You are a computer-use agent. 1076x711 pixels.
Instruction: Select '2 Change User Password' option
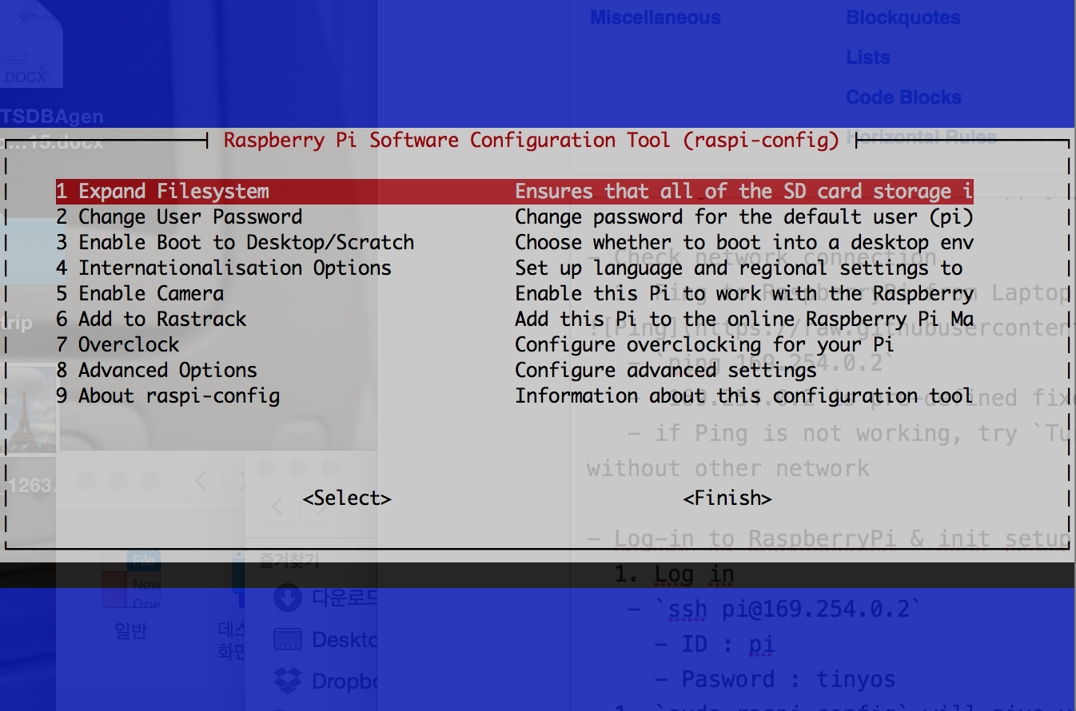(x=179, y=217)
